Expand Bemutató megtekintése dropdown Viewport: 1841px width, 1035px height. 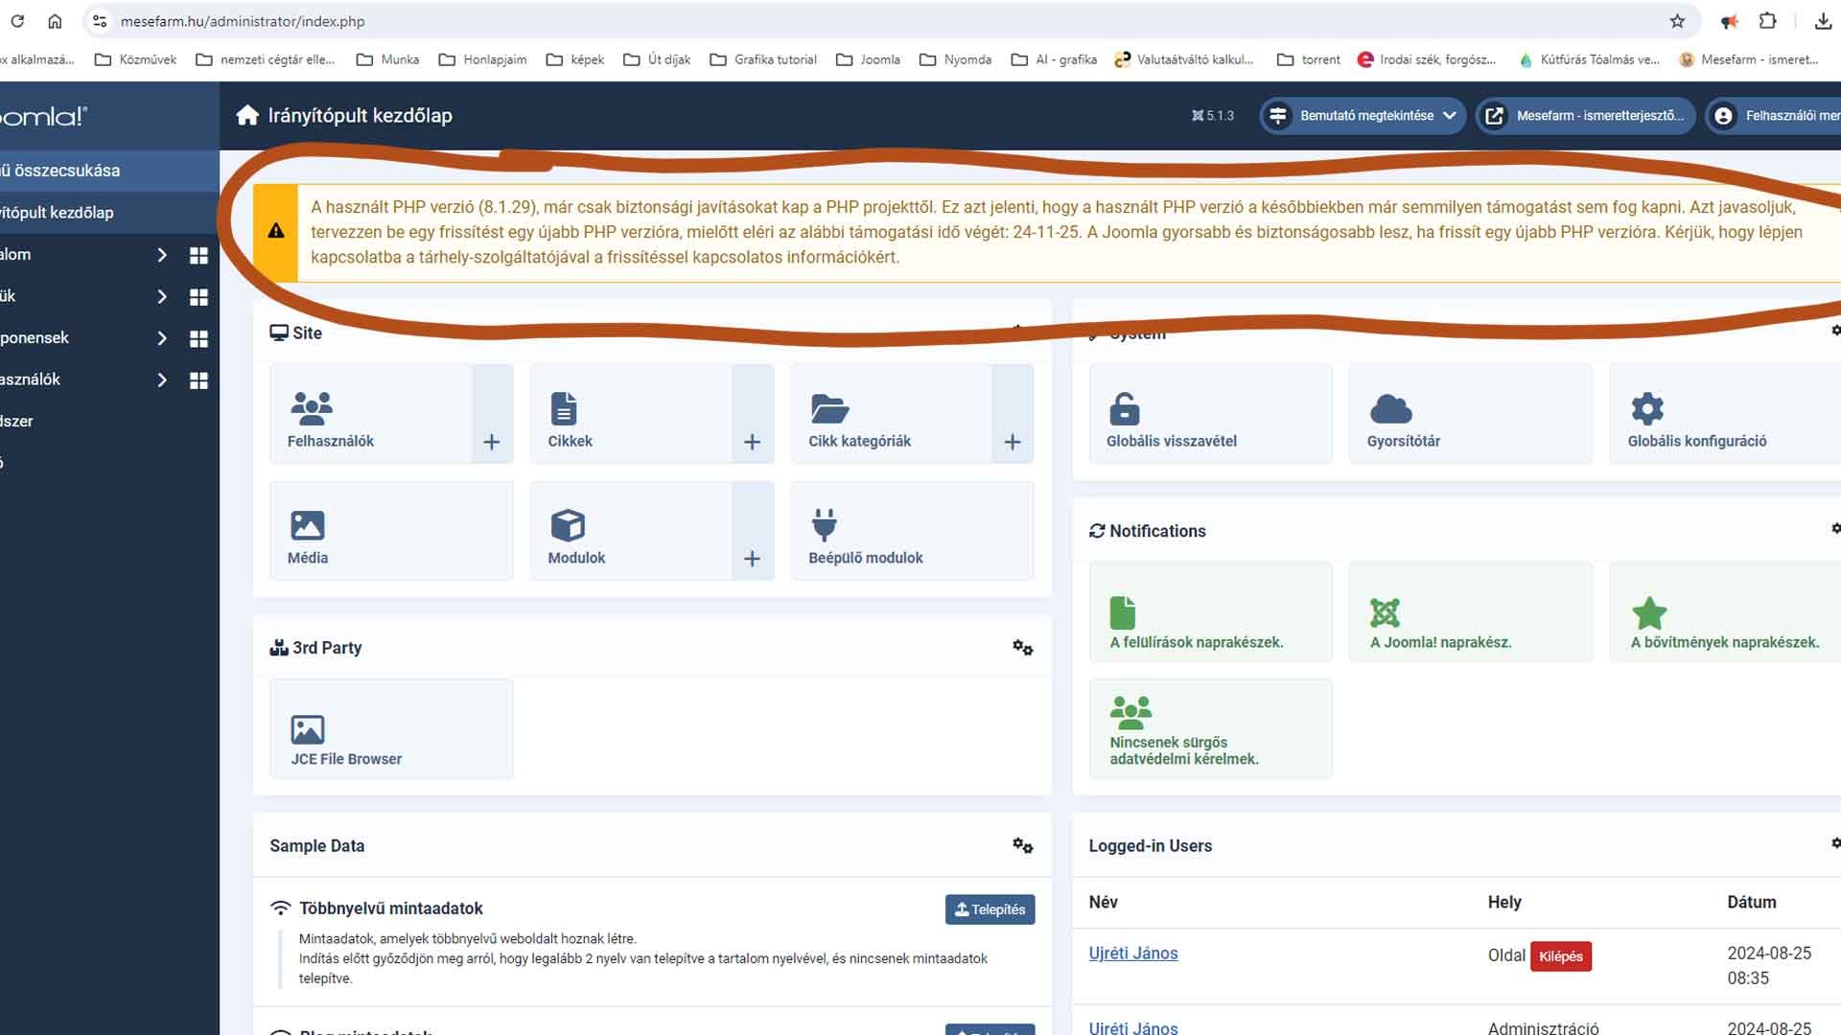(1363, 116)
